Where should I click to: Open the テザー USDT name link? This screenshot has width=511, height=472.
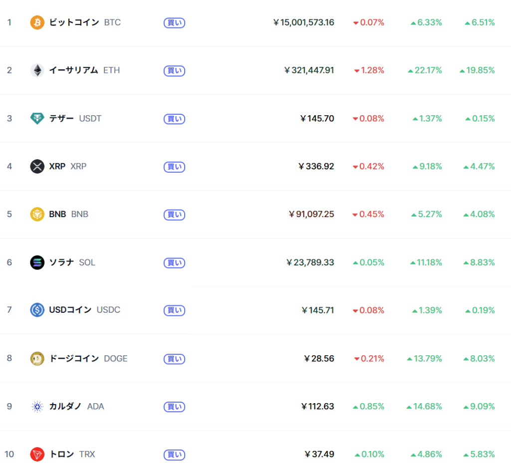(75, 118)
